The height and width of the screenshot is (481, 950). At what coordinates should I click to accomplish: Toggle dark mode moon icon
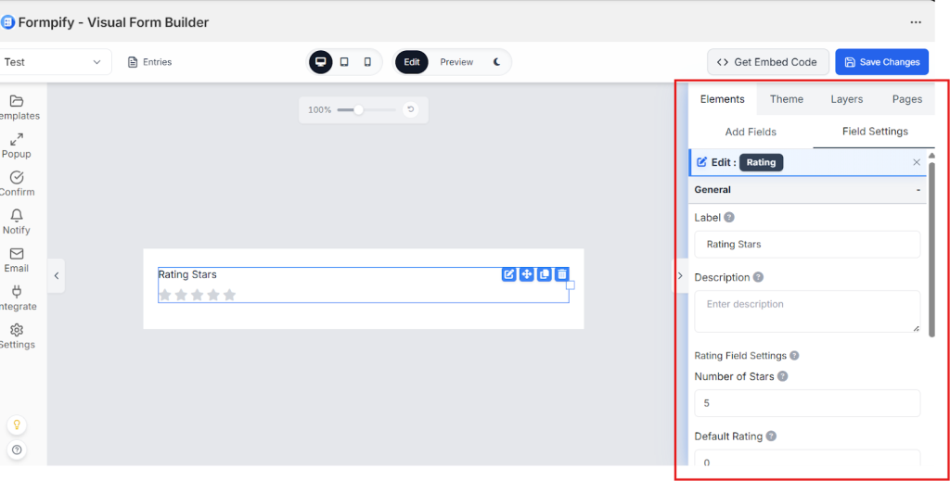pyautogui.click(x=496, y=62)
